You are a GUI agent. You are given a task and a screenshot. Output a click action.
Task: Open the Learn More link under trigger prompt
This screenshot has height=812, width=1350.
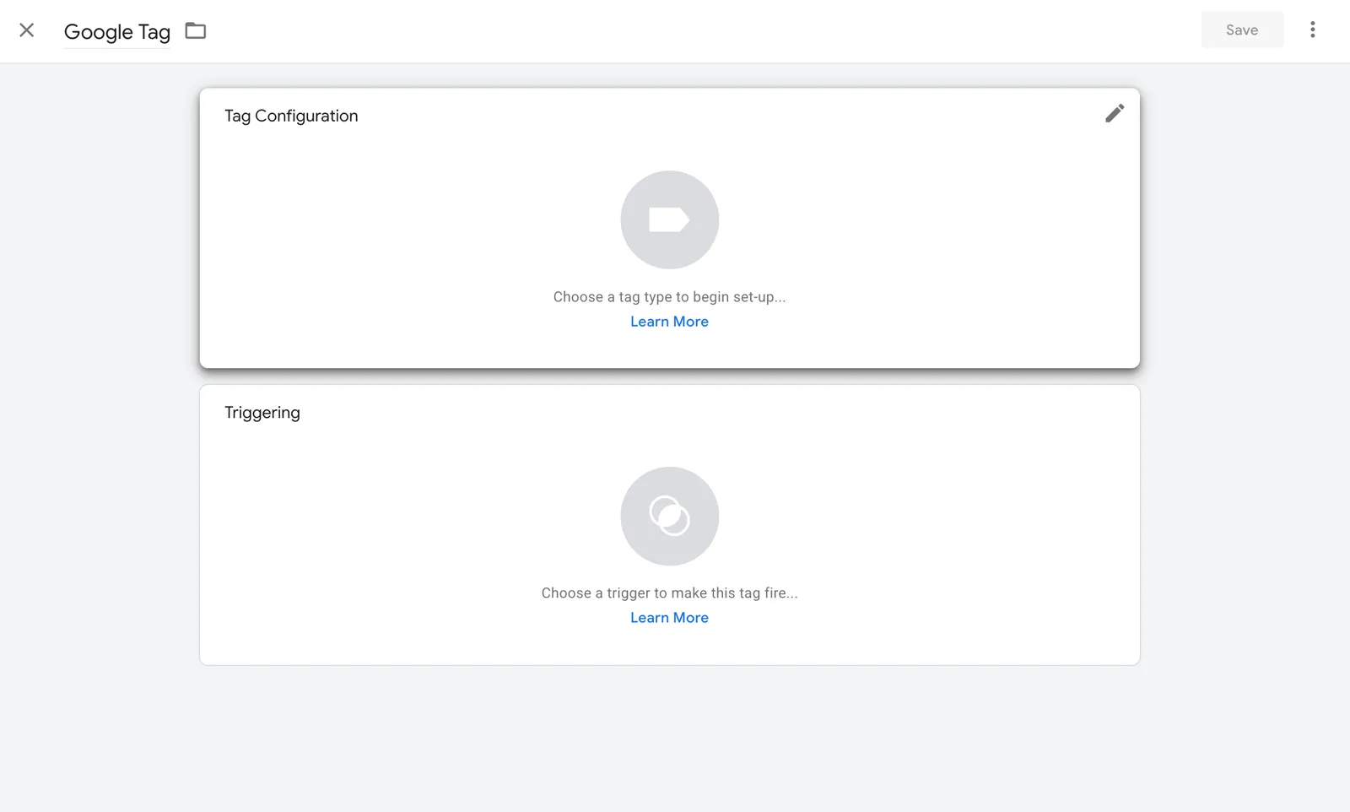[669, 618]
